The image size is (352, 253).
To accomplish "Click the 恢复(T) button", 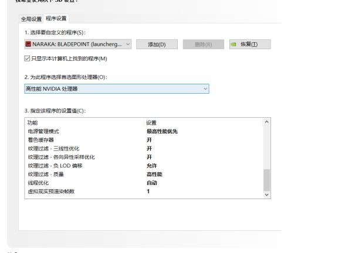I will 250,44.
